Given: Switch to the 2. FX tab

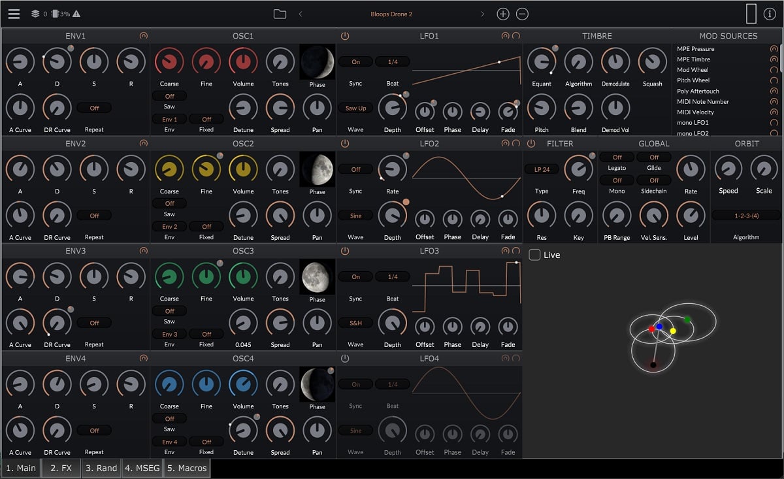Looking at the screenshot, I should coord(61,468).
